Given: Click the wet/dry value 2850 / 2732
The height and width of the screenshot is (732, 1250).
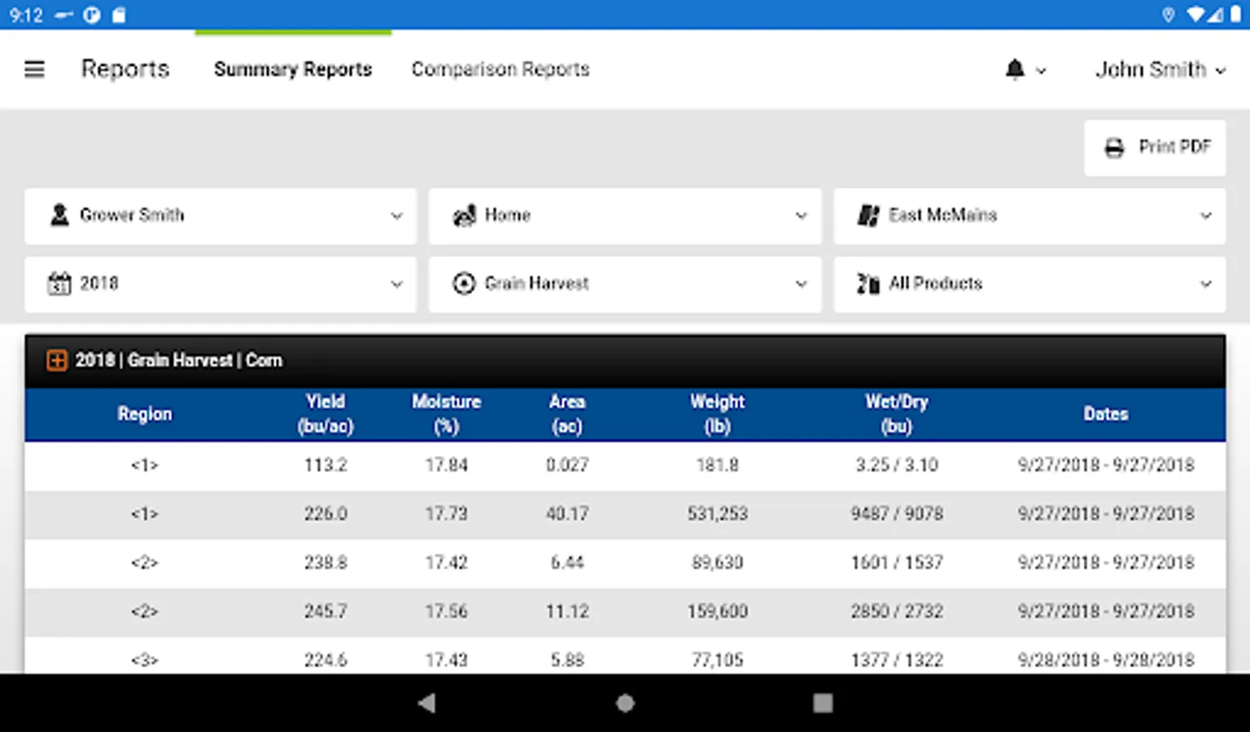Looking at the screenshot, I should coord(897,612).
